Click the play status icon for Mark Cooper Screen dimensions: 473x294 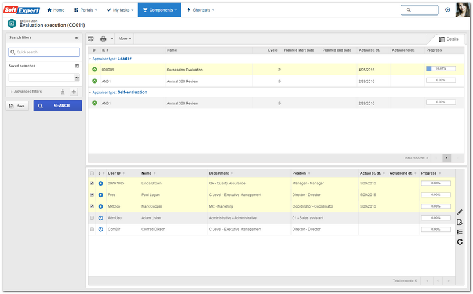pos(101,206)
